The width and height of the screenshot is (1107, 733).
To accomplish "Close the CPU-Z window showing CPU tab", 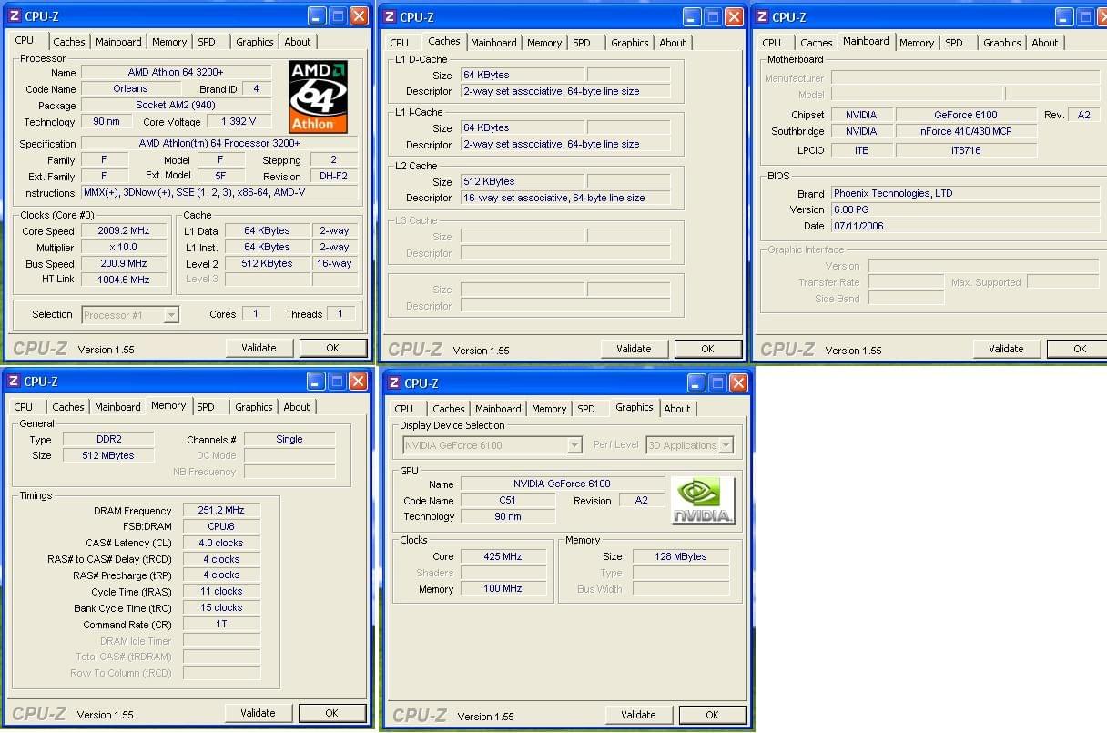I will [x=359, y=16].
